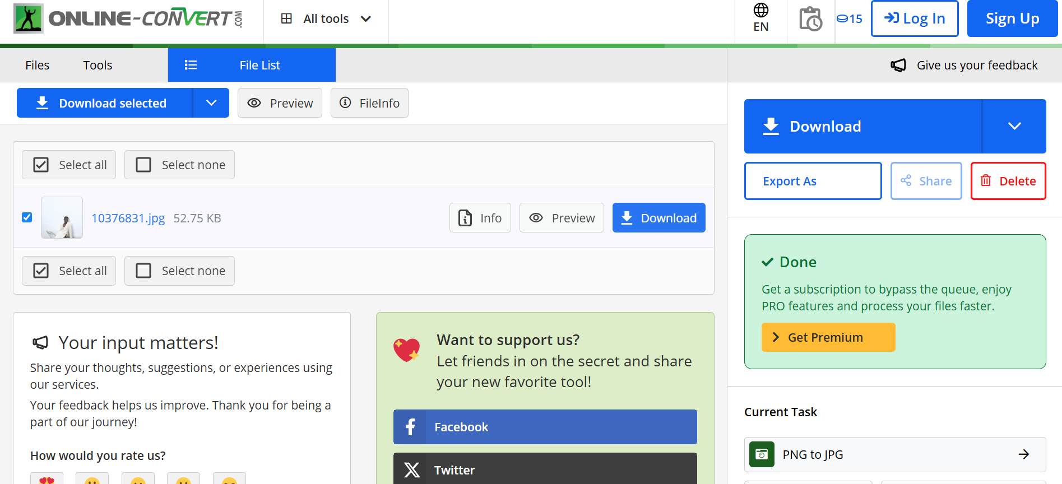The image size is (1062, 484).
Task: Click the top Select all checkbox button
Action: click(x=69, y=165)
